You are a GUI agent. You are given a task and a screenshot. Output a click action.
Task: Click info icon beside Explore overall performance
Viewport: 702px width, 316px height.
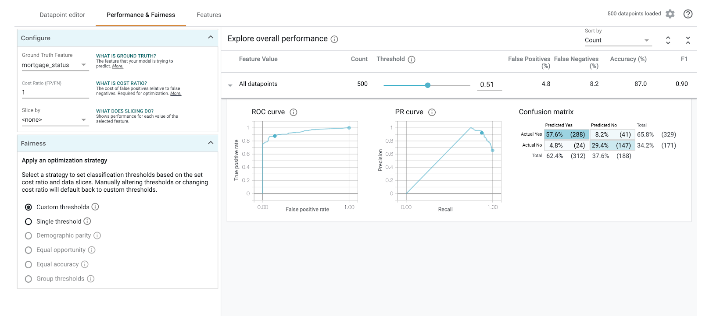pyautogui.click(x=334, y=39)
